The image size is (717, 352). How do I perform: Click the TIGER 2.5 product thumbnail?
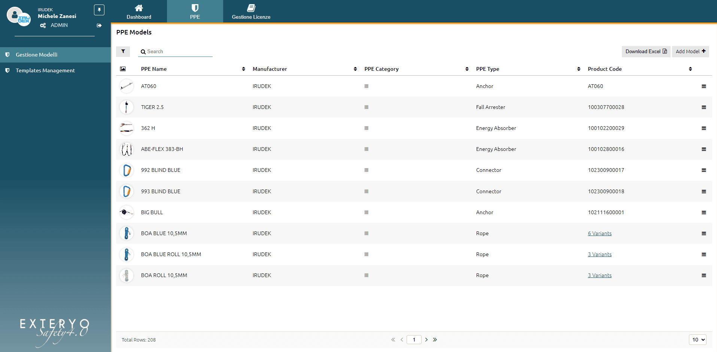127,107
